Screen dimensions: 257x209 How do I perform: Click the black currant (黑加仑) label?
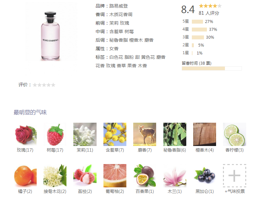coord(205,191)
